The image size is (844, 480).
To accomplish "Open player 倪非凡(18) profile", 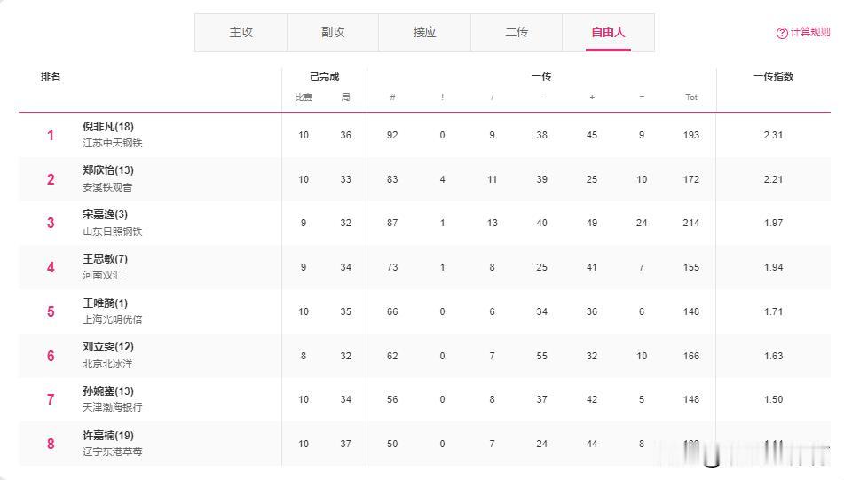I will click(x=108, y=127).
